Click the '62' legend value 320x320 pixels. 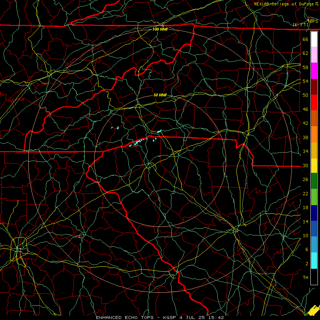point(305,53)
